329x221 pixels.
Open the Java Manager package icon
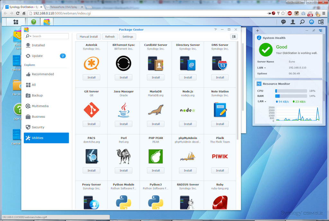pyautogui.click(x=124, y=110)
